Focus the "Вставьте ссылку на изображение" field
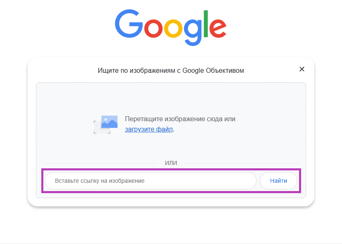The image size is (342, 244). click(x=150, y=181)
